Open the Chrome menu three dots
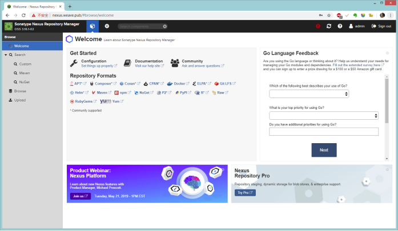Viewport: 398px width, 231px height. 391,15
